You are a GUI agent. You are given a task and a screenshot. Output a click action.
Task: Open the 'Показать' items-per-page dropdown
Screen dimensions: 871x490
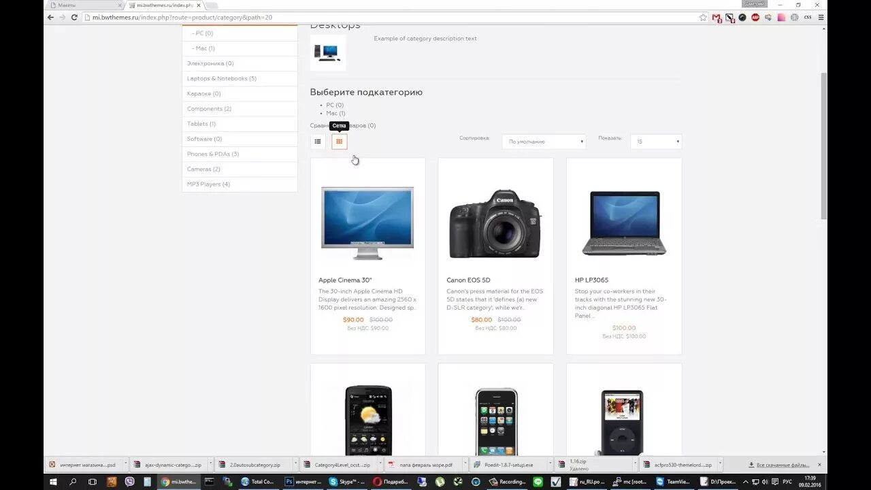[x=656, y=142]
